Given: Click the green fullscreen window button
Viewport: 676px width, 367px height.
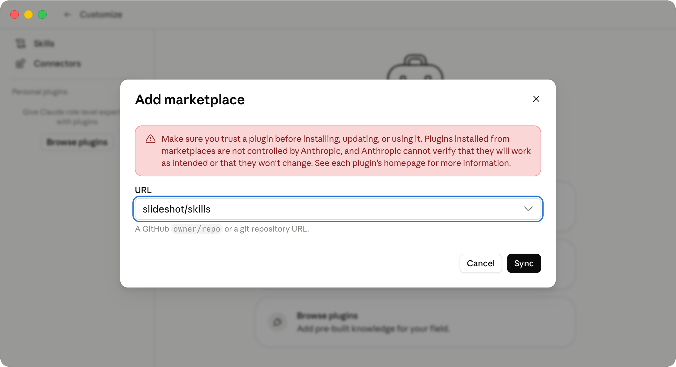Looking at the screenshot, I should click(42, 15).
